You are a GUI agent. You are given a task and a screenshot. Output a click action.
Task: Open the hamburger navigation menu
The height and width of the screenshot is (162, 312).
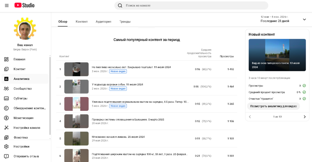click(x=7, y=5)
